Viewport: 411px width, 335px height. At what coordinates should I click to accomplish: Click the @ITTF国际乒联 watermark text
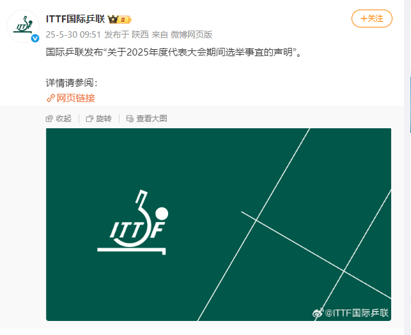tap(357, 313)
